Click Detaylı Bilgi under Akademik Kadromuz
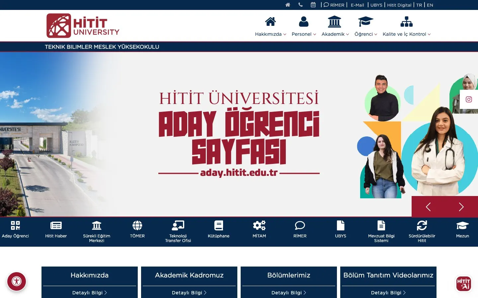Screen dimensions: 478x298 pyautogui.click(x=189, y=293)
